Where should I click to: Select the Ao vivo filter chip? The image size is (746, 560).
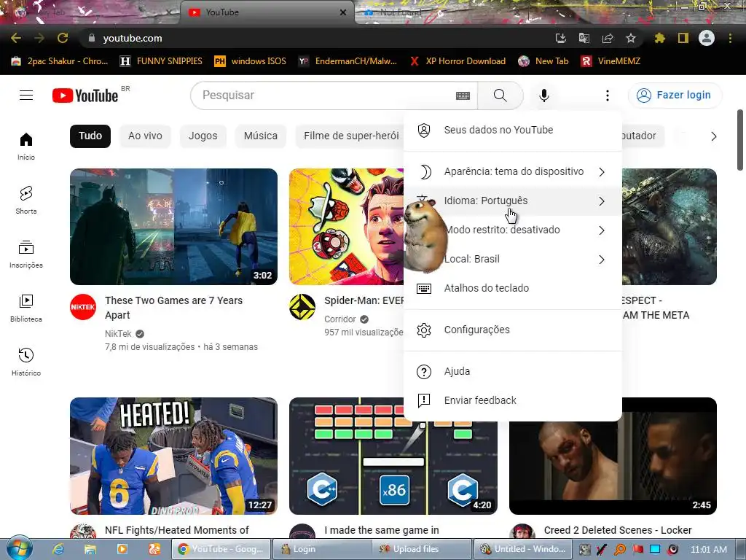pyautogui.click(x=145, y=136)
